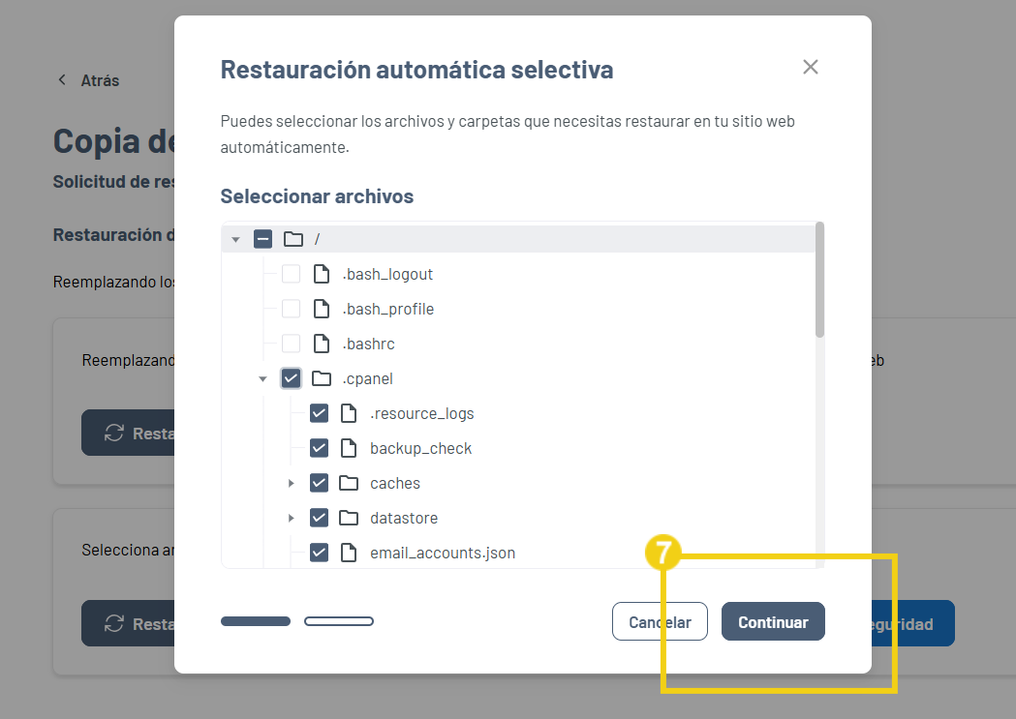This screenshot has height=719, width=1016.
Task: Select the .bash_logout file name
Action: 387,275
